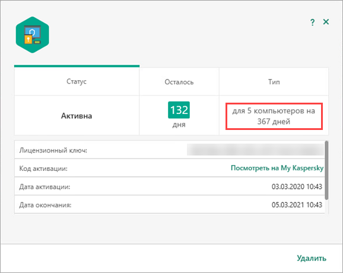
Task: Click the 'Дата окончания:' label
Action: 45,205
